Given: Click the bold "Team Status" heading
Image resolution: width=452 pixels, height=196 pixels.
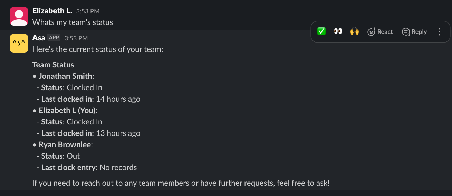Looking at the screenshot, I should [53, 65].
